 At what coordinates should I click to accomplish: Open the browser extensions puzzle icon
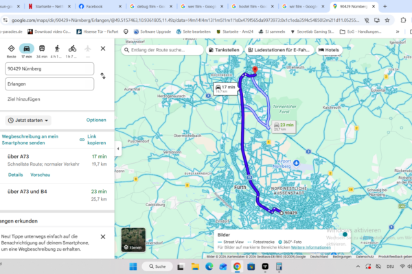pos(403,20)
